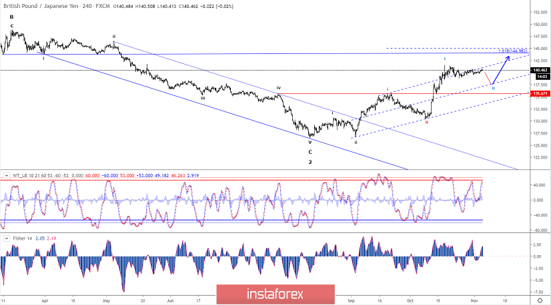The image size is (551, 305).
Task: Click the 127.500 price axis label
Action: tap(540, 133)
